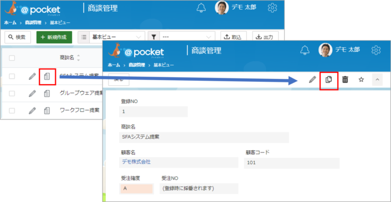Open the 基本ビュー view dropdown
391x202 pixels.
pyautogui.click(x=117, y=37)
